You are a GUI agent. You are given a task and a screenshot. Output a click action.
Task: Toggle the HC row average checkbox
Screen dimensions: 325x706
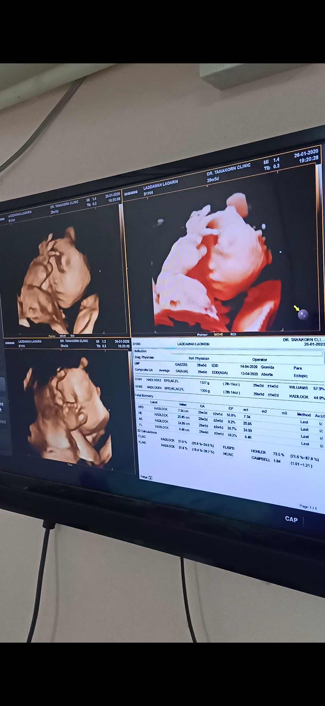tap(321, 431)
